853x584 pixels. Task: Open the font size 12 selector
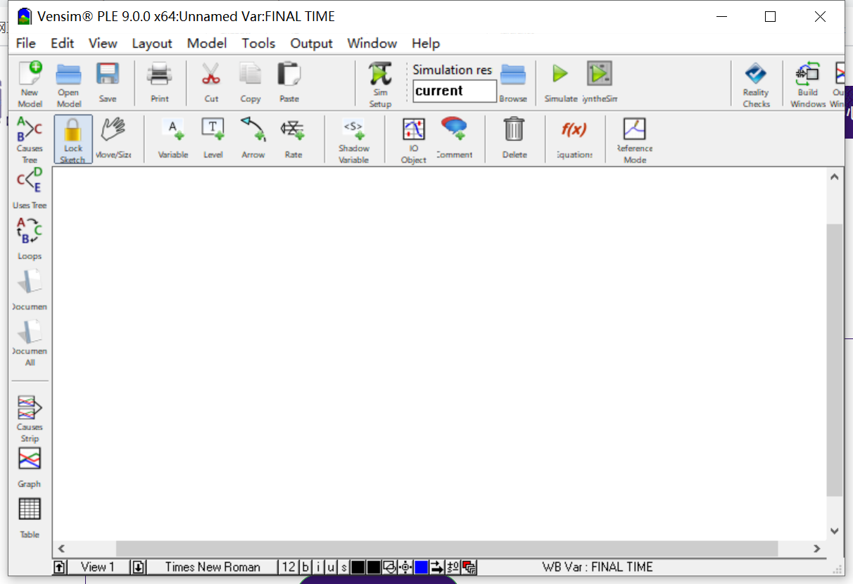pos(289,566)
